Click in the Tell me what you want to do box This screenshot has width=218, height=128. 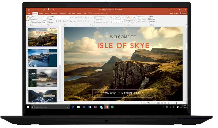pyautogui.click(x=98, y=13)
